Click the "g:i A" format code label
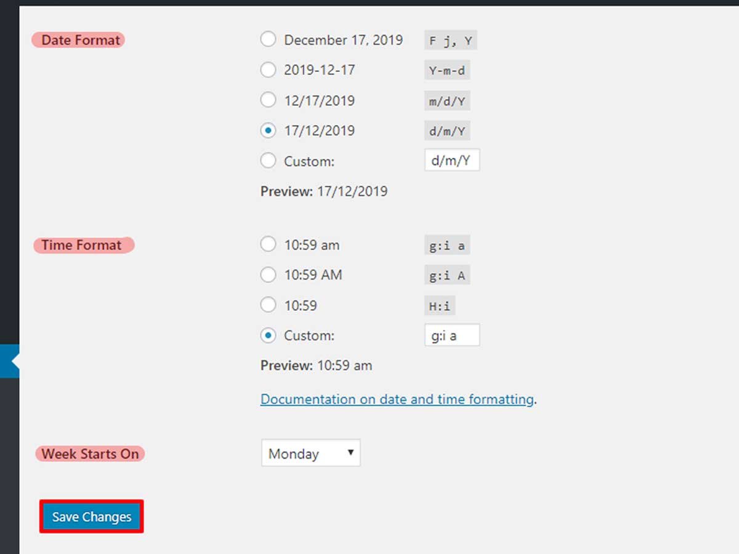The width and height of the screenshot is (739, 554). (446, 275)
